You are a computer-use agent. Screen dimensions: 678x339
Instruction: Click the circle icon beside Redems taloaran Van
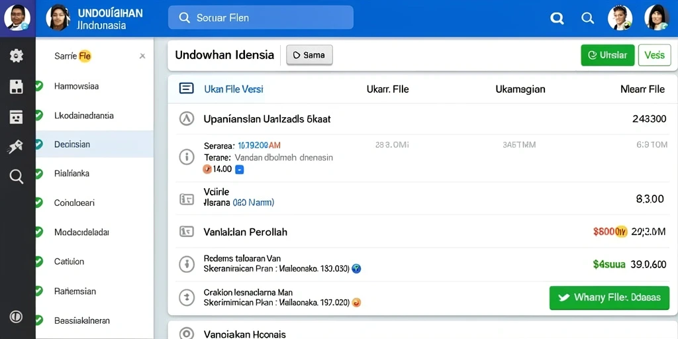186,264
